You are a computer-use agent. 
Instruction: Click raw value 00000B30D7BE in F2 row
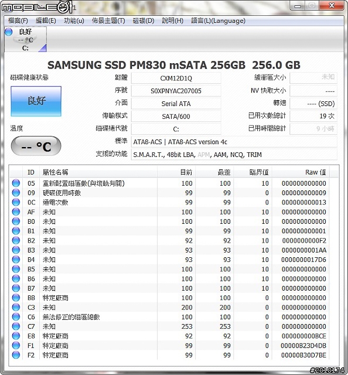[303, 355]
